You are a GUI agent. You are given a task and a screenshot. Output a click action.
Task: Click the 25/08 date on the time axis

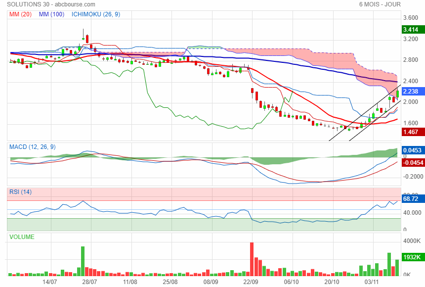click(x=170, y=282)
